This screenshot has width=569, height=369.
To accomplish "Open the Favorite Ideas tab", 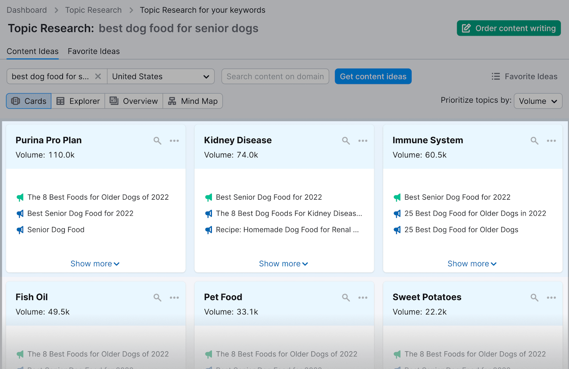I will point(94,51).
